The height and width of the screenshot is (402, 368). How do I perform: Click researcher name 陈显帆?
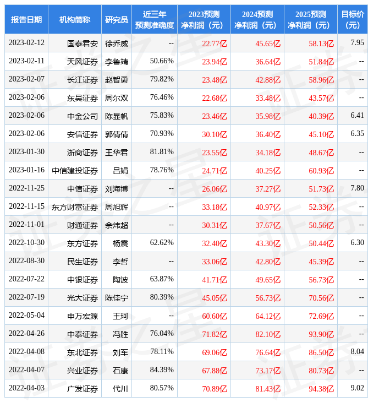(x=117, y=116)
